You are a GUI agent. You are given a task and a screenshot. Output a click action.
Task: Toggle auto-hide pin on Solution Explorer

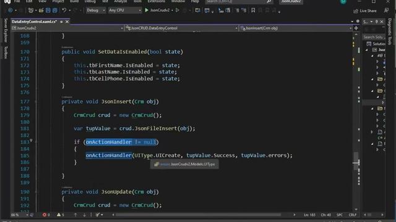(x=376, y=22)
